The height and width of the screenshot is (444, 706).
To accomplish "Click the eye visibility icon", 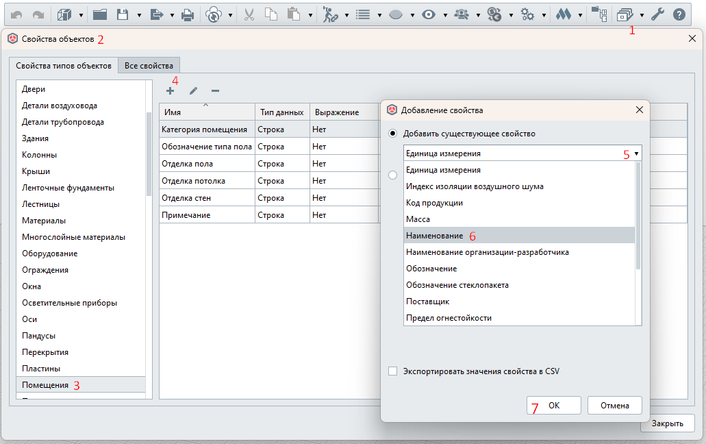I will 429,15.
